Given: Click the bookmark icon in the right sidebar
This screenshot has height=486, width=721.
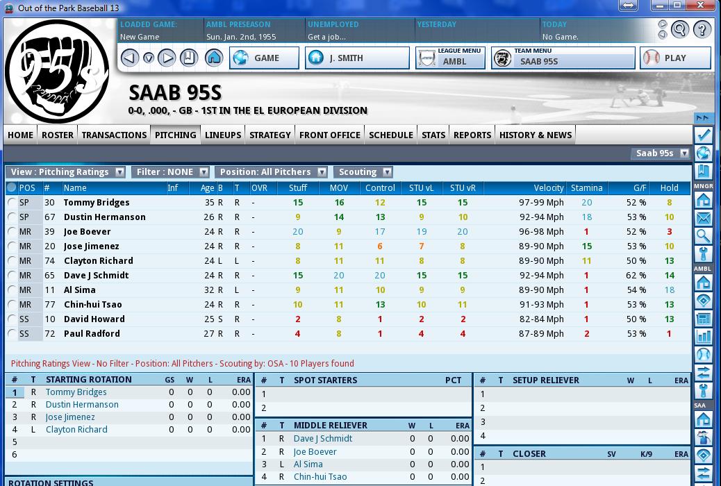Looking at the screenshot, I should point(703,171).
